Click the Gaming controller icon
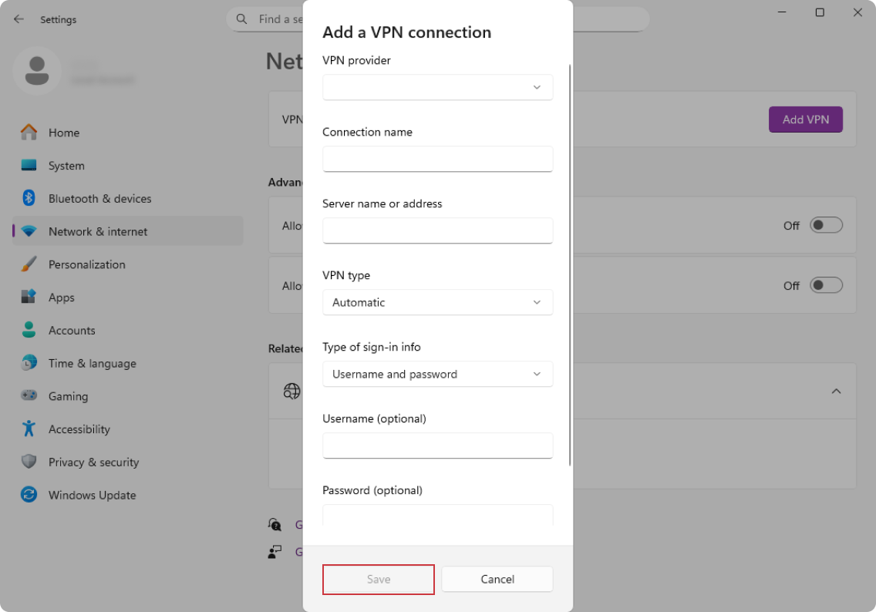The image size is (876, 612). click(x=29, y=396)
